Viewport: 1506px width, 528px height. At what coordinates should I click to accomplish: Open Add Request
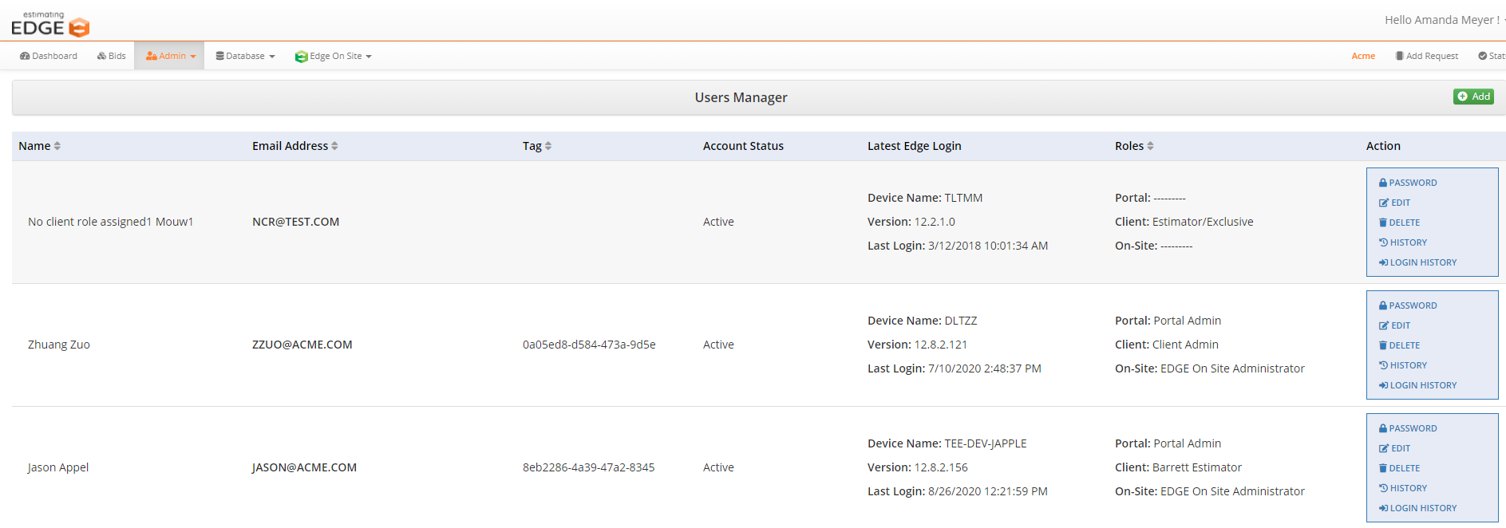1426,56
